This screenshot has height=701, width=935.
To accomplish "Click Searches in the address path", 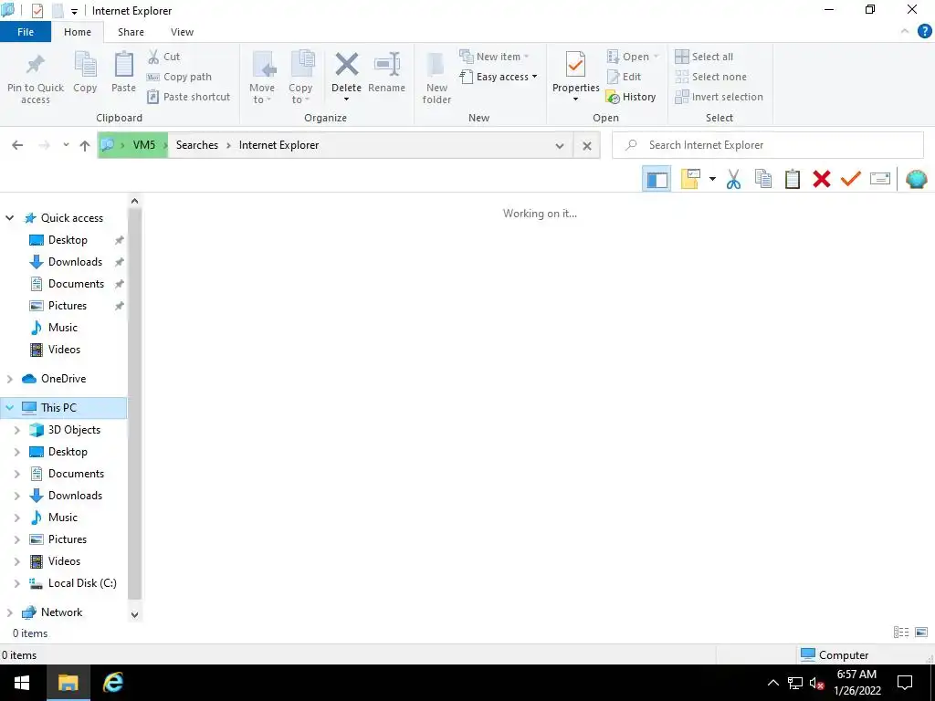I will 197,145.
